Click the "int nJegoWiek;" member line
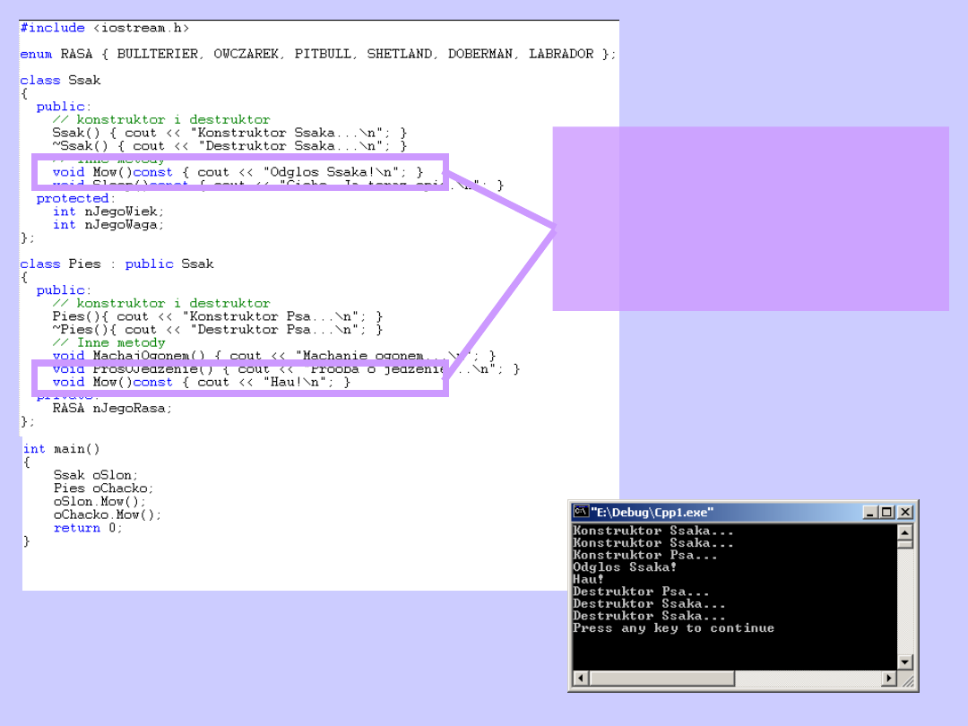This screenshot has width=968, height=726. [108, 212]
